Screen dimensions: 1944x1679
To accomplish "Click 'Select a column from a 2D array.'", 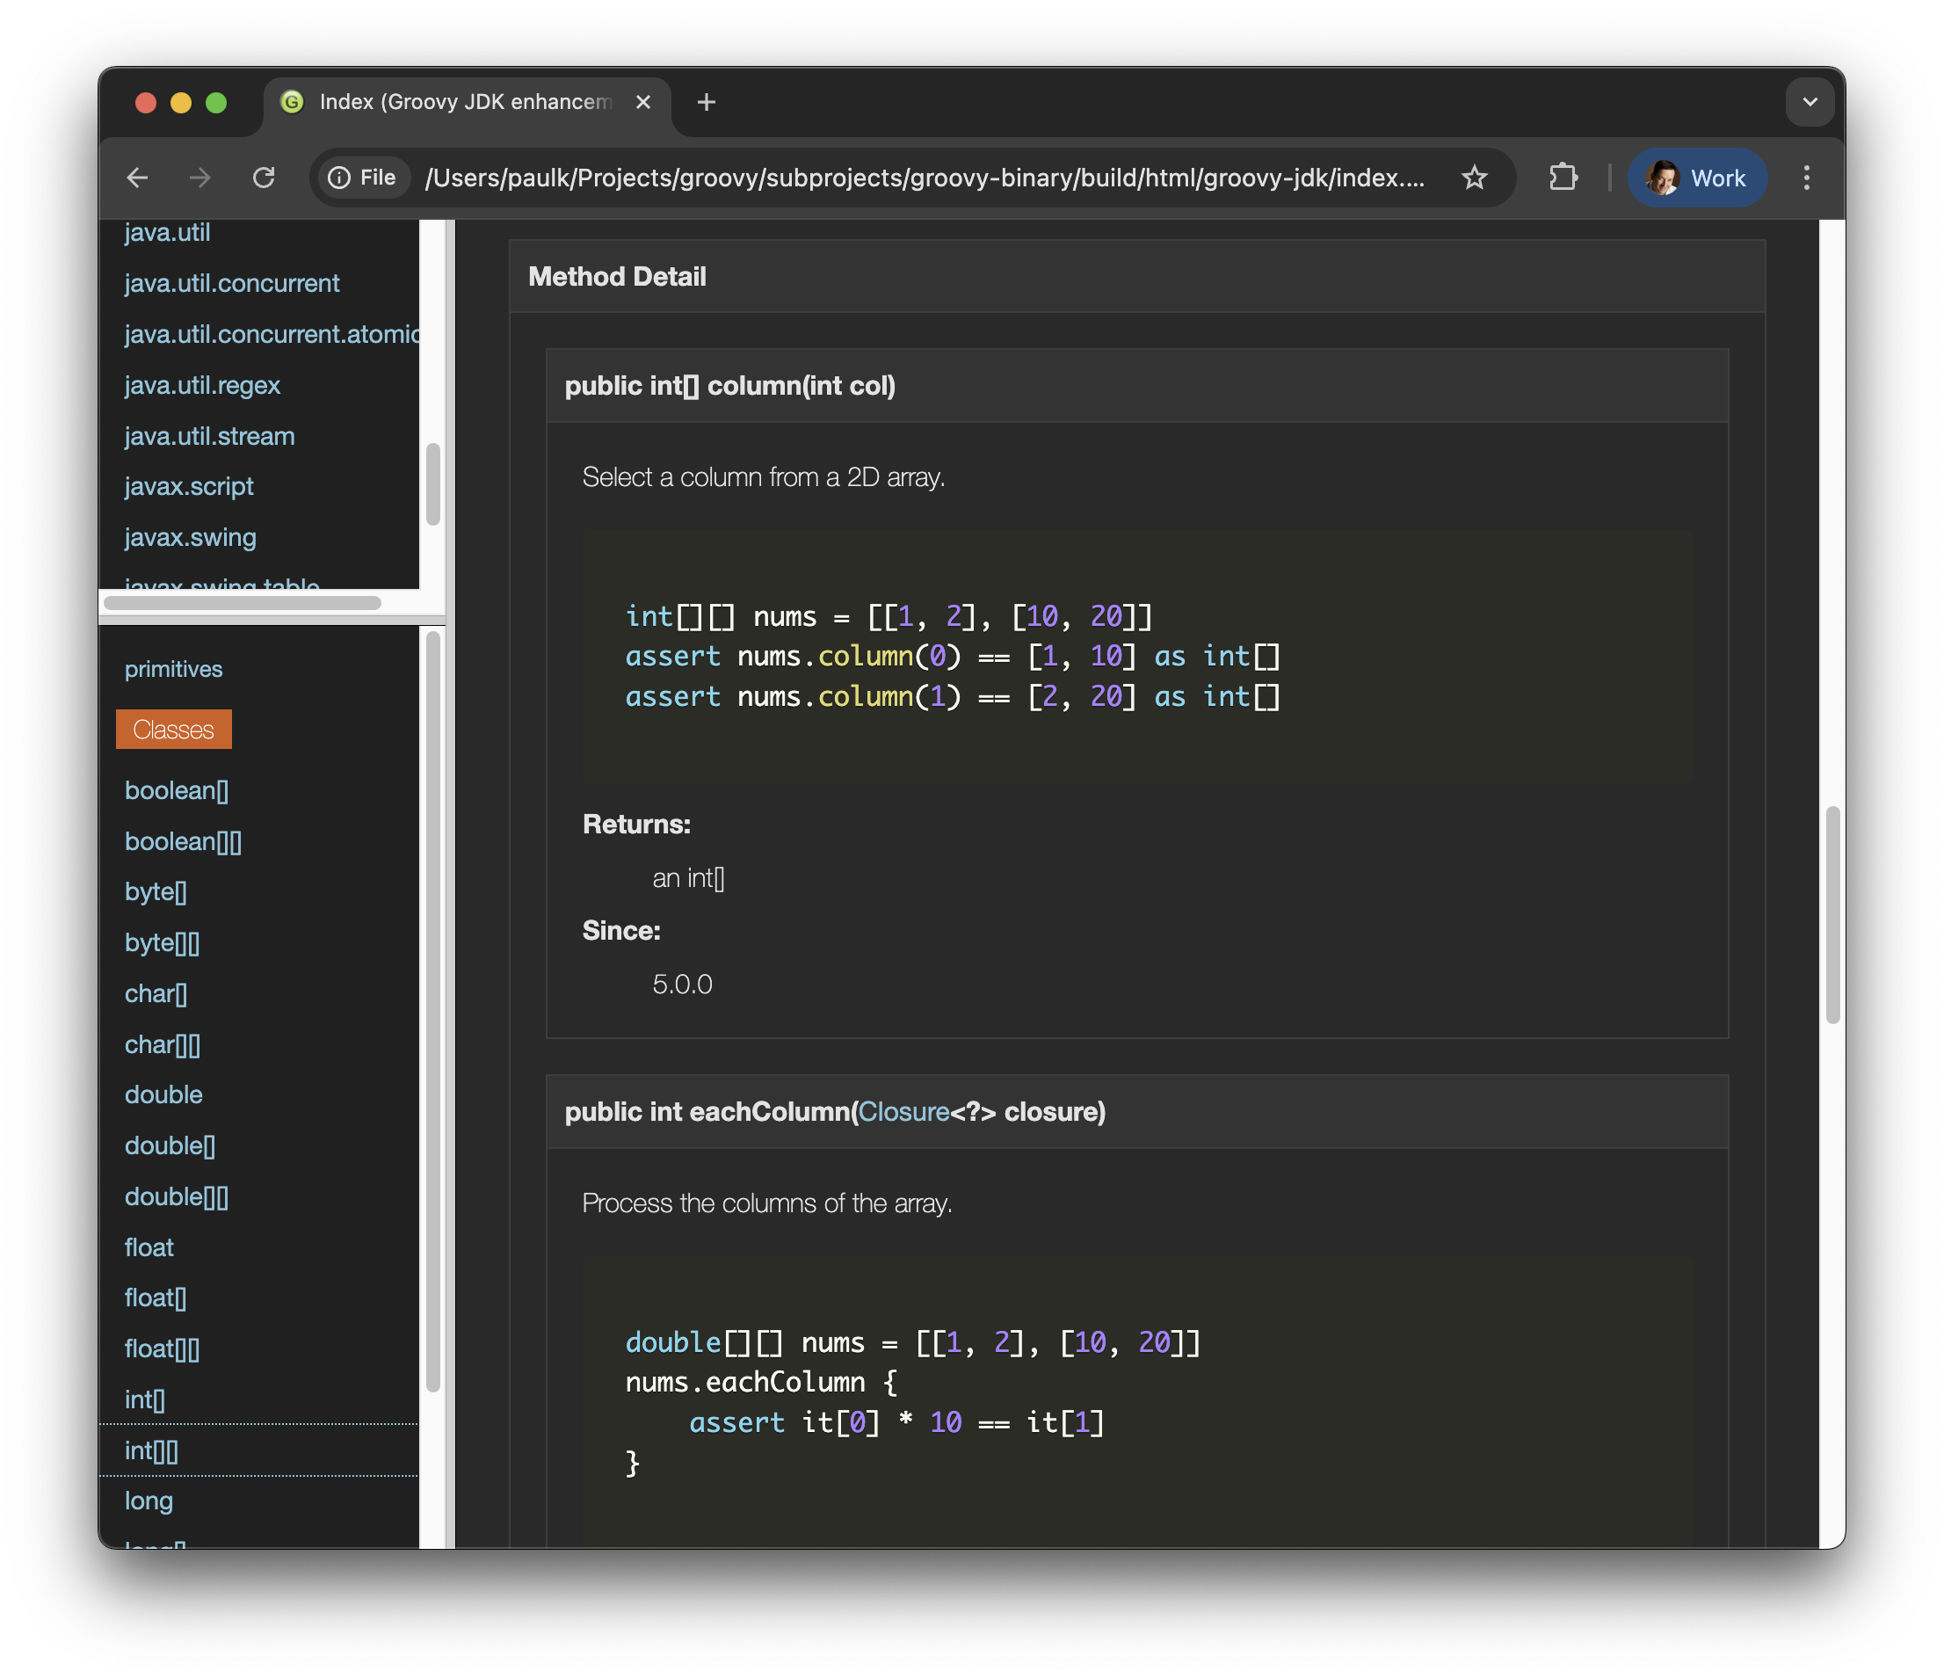I will [x=764, y=476].
